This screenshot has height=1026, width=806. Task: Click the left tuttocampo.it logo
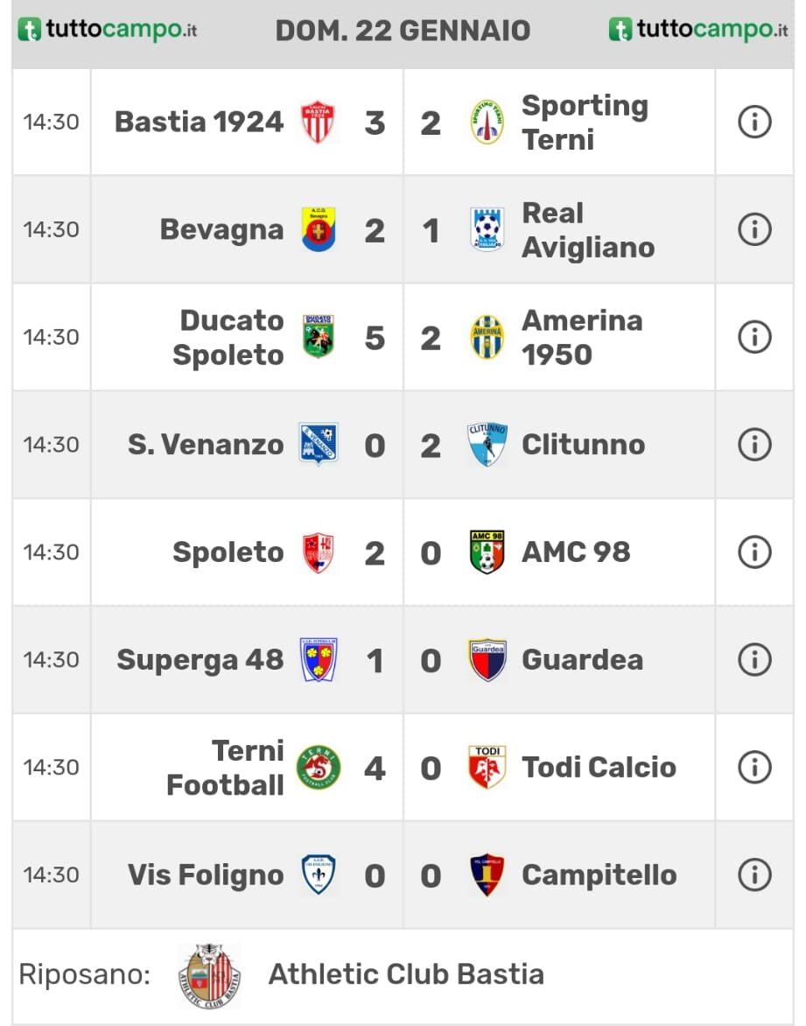(108, 30)
